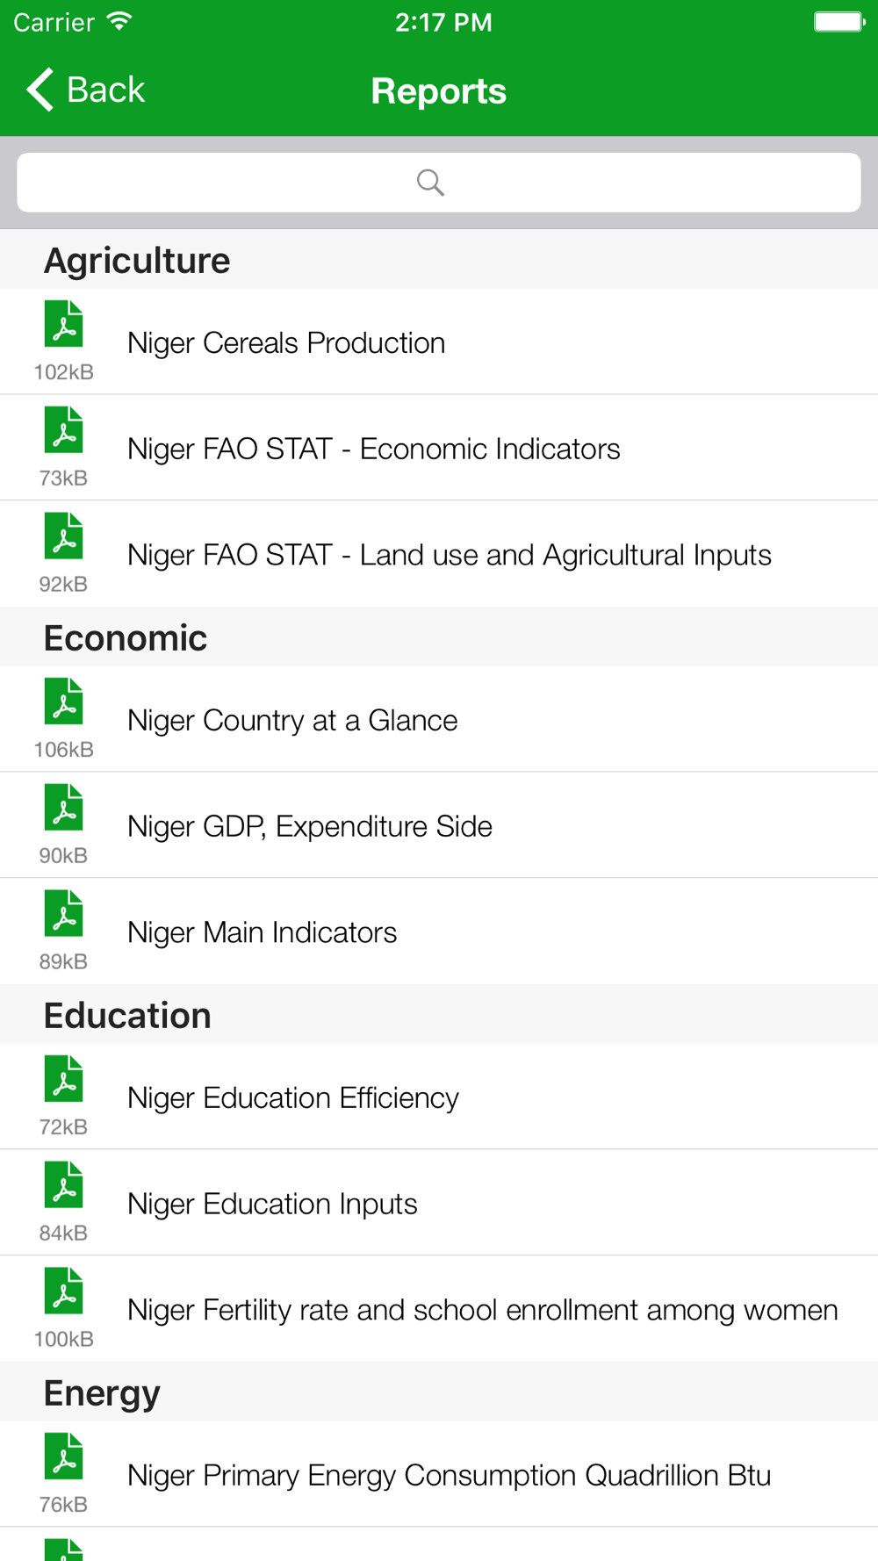Go back using the Back button

(85, 90)
